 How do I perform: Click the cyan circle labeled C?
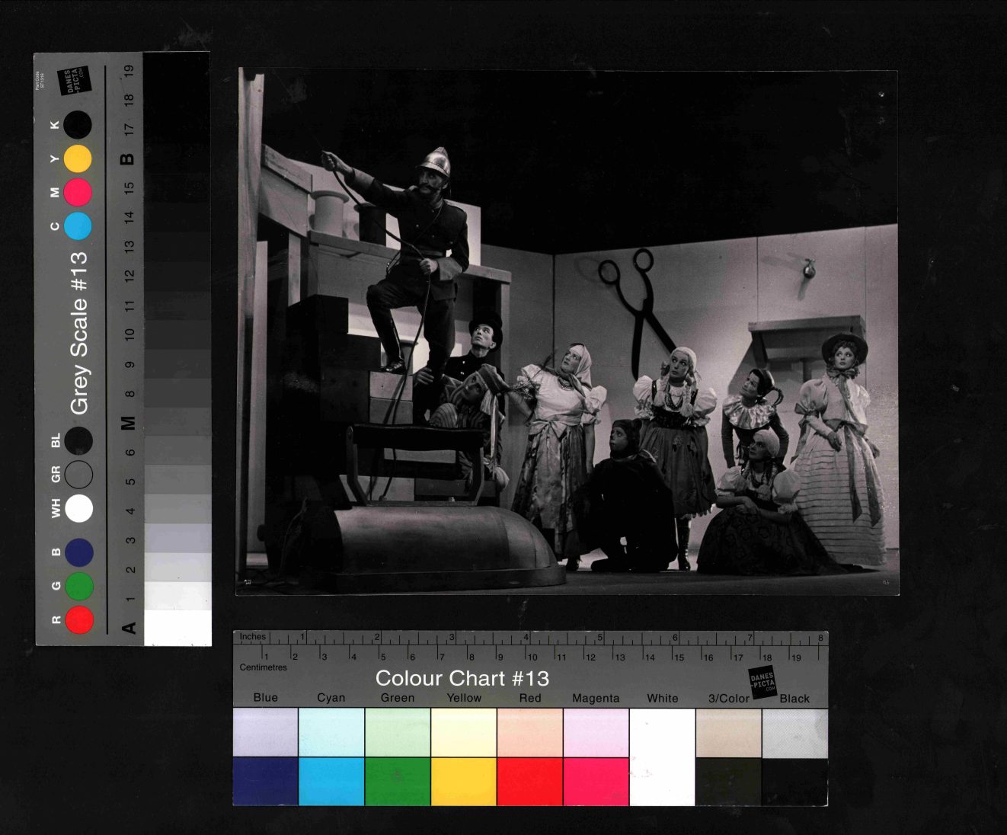(78, 226)
